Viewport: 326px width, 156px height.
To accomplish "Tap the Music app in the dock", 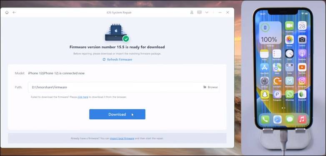I will (302, 119).
